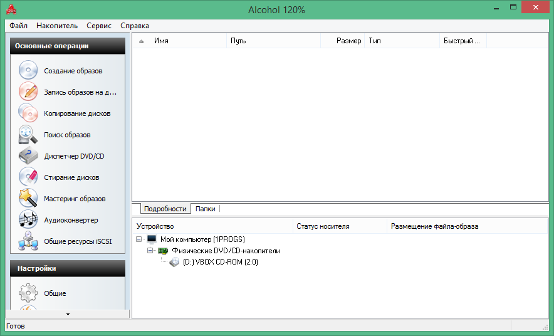Collapse the Основные операции panel header
This screenshot has width=554, height=336.
click(x=68, y=46)
